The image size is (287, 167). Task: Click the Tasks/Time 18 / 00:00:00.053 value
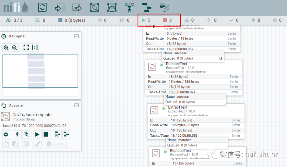184,135
